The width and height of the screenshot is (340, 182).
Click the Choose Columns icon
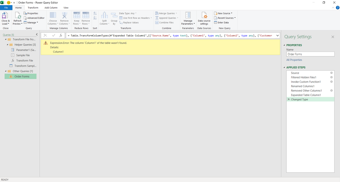53,16
